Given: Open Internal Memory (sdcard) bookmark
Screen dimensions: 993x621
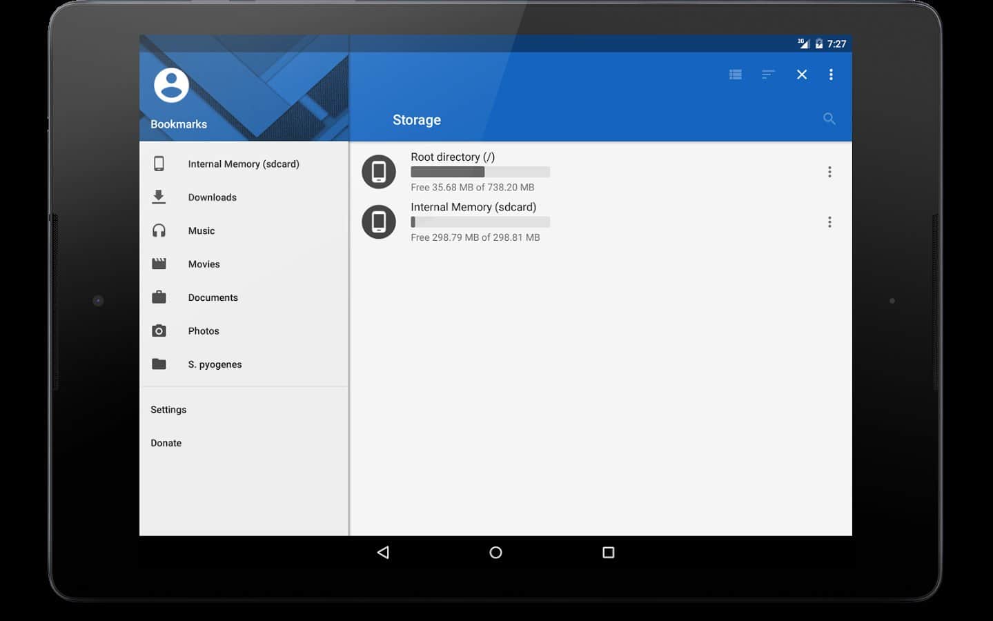Looking at the screenshot, I should click(243, 164).
